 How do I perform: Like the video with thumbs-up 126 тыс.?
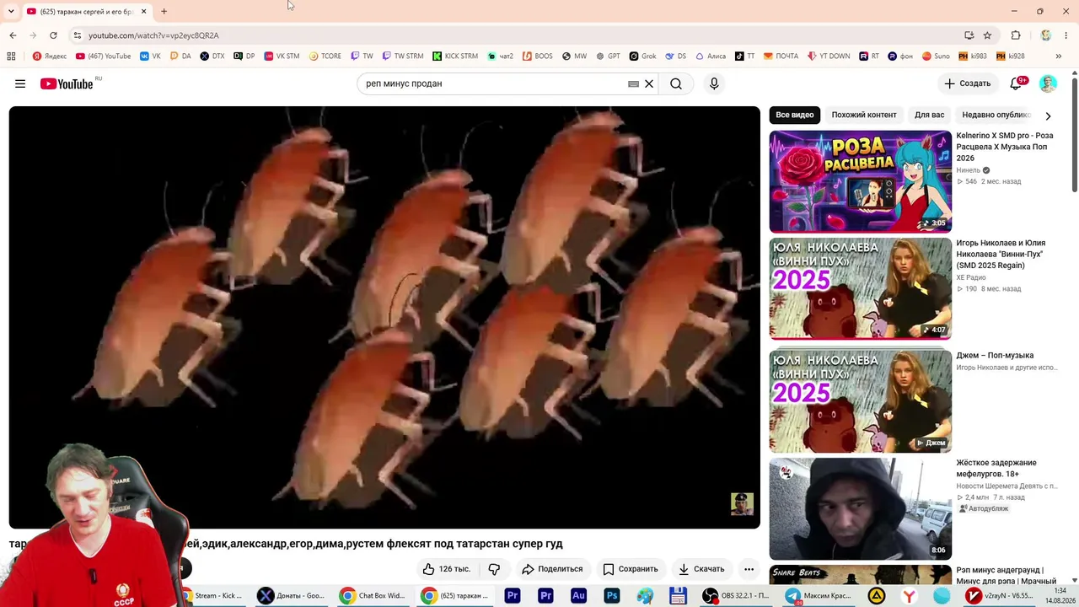448,569
